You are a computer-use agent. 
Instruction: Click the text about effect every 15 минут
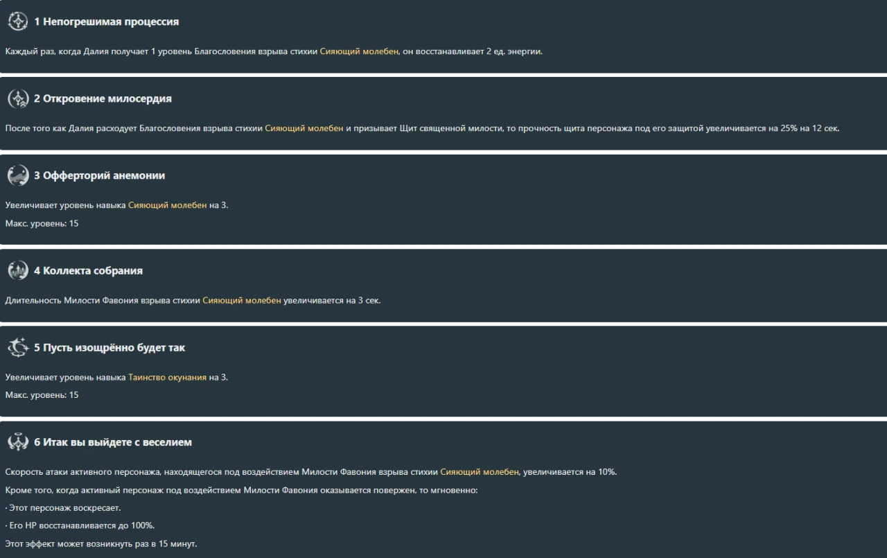(x=101, y=544)
